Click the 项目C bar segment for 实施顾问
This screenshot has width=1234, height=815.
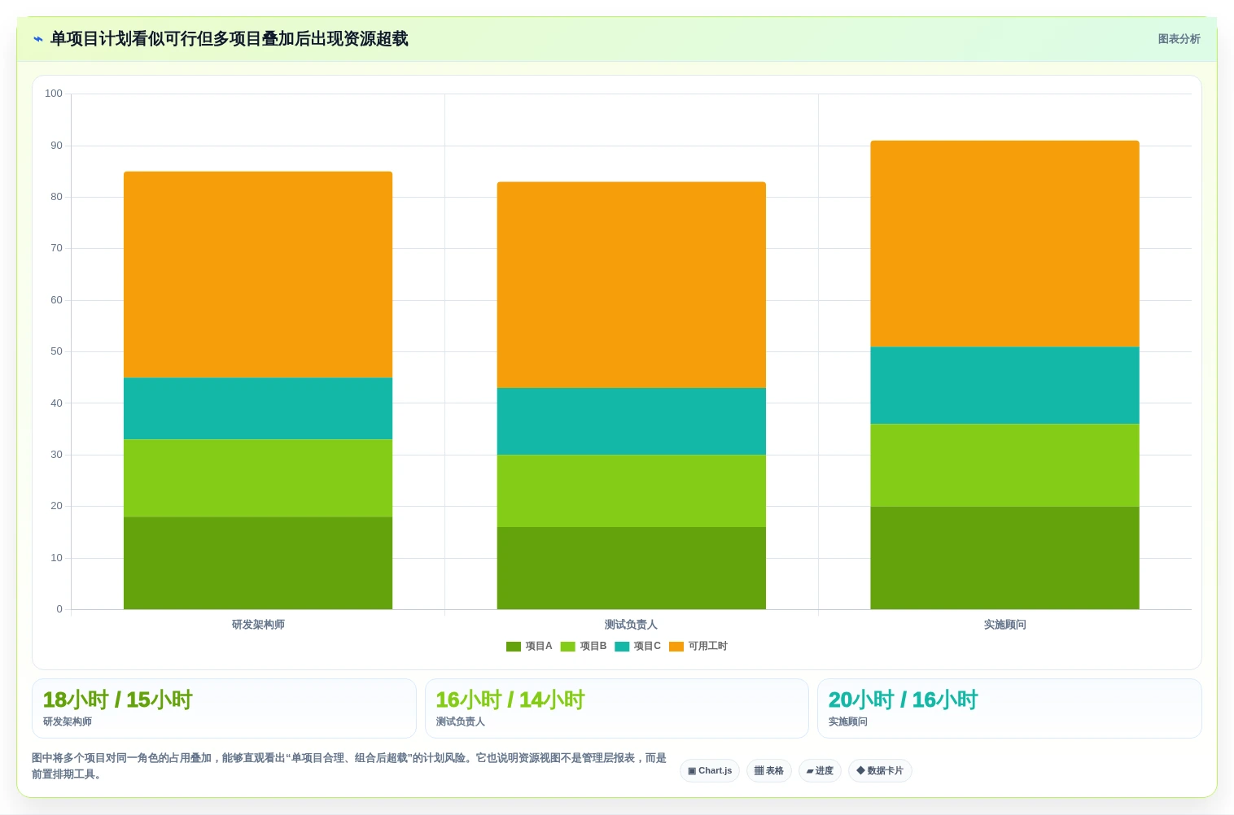pos(1004,386)
